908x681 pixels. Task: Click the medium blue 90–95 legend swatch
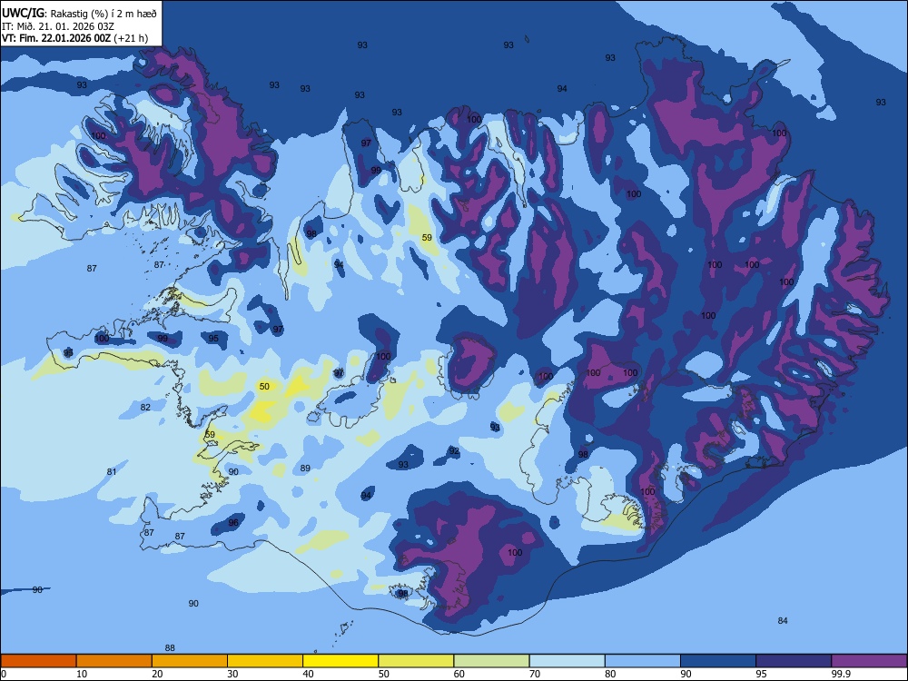tap(718, 661)
